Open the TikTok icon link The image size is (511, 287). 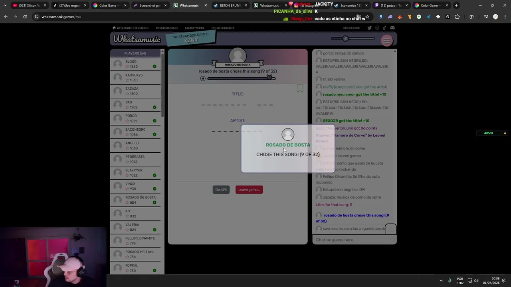[x=384, y=28]
